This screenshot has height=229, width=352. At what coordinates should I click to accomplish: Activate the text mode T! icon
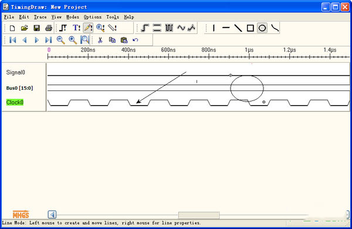[76, 28]
